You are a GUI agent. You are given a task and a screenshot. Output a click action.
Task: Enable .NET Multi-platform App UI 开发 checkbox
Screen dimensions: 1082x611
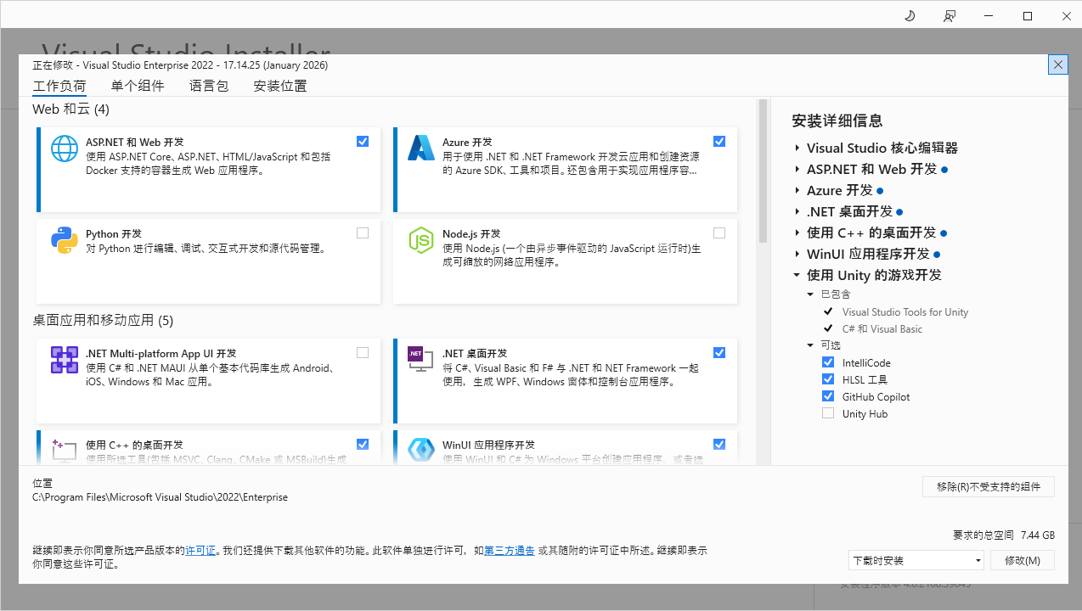point(363,353)
